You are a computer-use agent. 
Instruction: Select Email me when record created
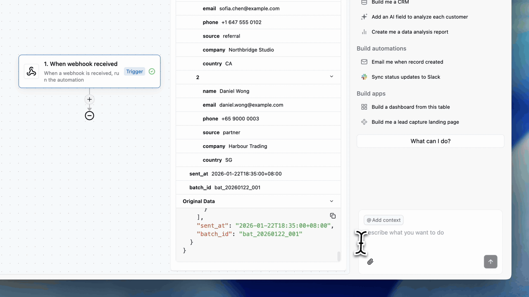(407, 62)
